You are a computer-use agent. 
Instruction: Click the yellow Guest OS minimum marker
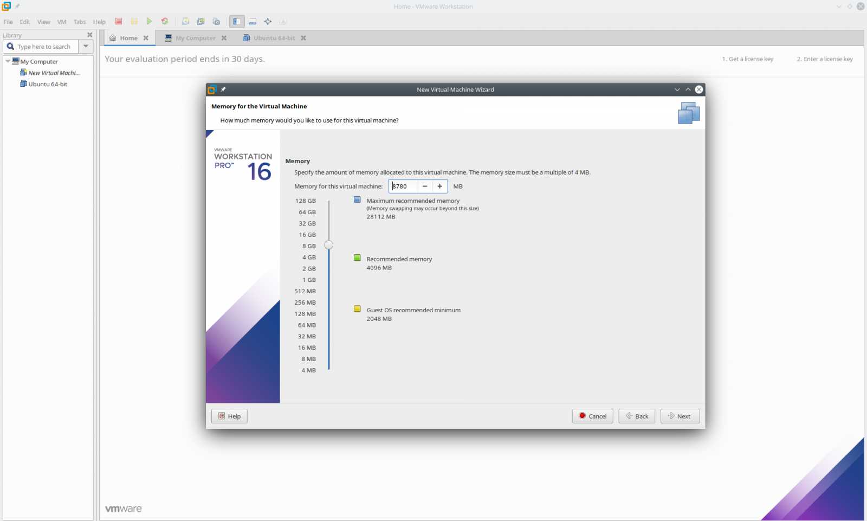tap(357, 309)
